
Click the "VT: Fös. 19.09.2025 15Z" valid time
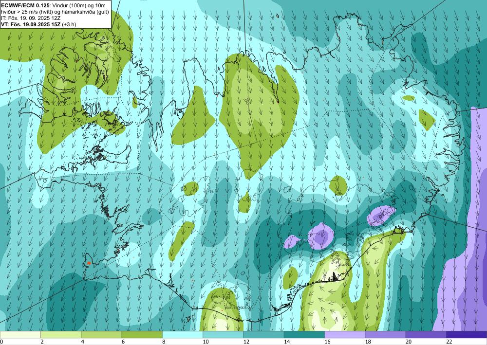click(x=31, y=24)
